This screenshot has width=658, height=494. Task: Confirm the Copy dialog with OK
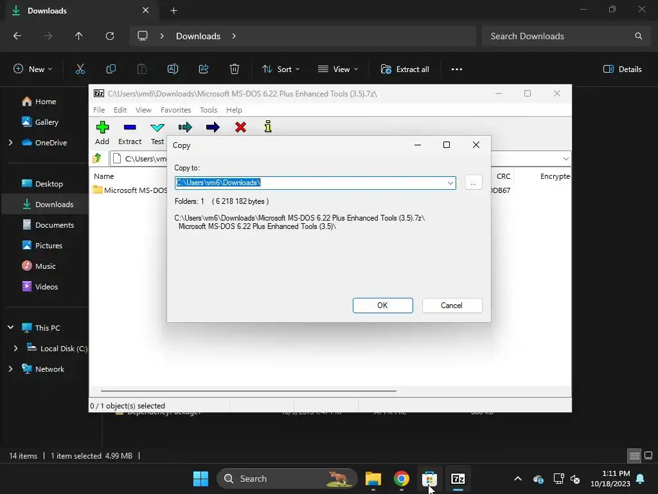tap(383, 306)
